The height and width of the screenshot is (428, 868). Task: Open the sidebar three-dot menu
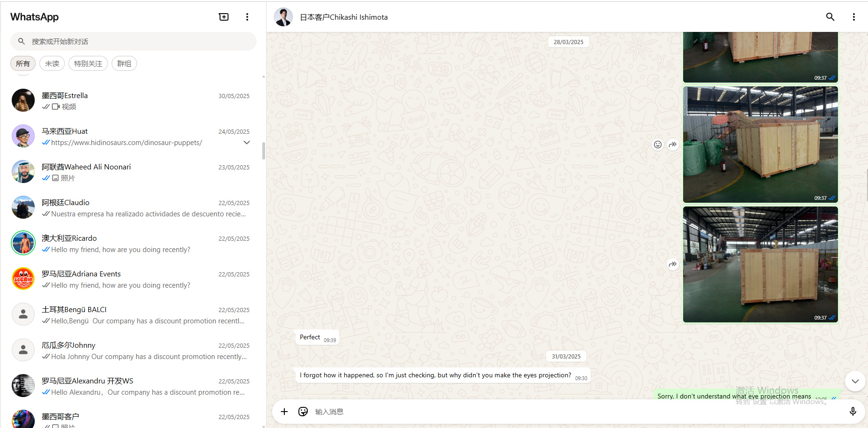pos(247,17)
